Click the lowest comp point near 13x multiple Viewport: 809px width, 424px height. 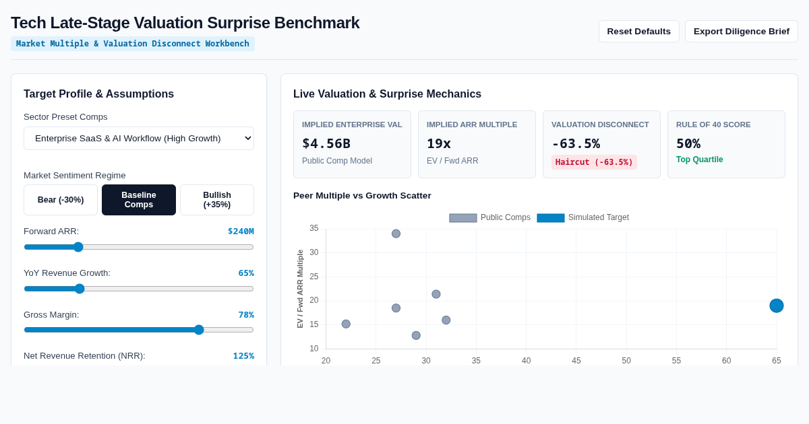pyautogui.click(x=416, y=335)
